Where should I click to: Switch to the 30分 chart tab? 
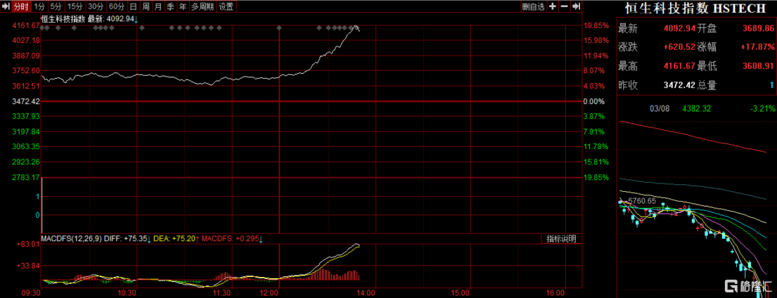[95, 6]
